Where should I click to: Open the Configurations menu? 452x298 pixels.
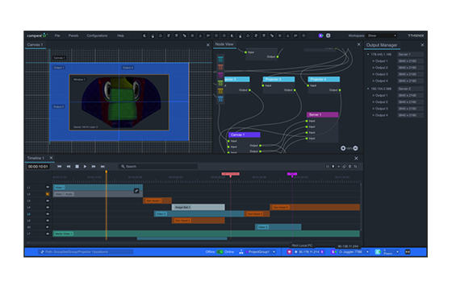click(97, 35)
